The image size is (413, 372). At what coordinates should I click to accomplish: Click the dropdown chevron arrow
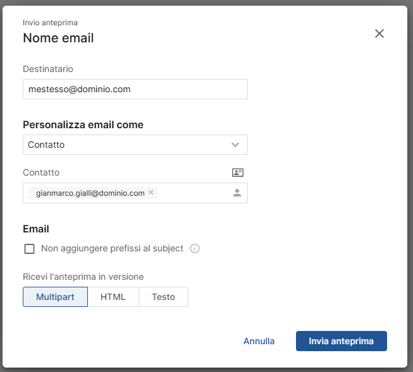[235, 145]
